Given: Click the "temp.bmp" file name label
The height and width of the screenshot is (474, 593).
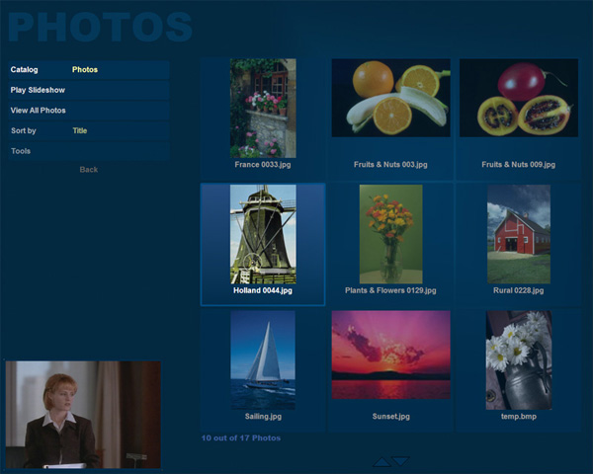Looking at the screenshot, I should pyautogui.click(x=519, y=417).
